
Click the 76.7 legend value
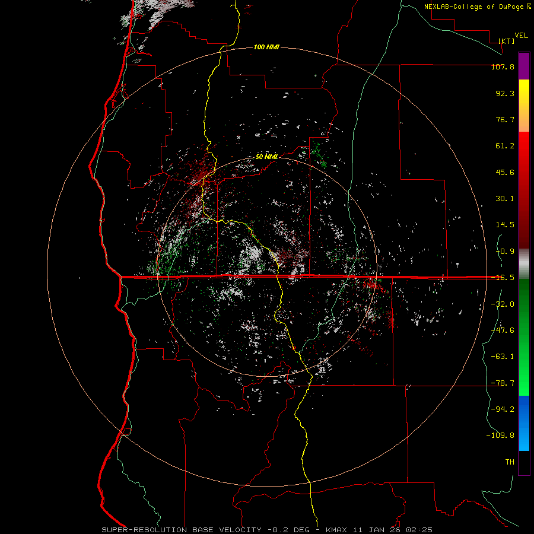click(x=505, y=119)
